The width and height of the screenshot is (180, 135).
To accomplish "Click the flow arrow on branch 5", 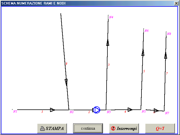I will click(x=143, y=53).
